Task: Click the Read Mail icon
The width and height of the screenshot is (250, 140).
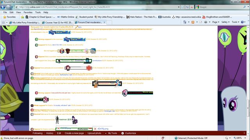Action: [200, 22]
